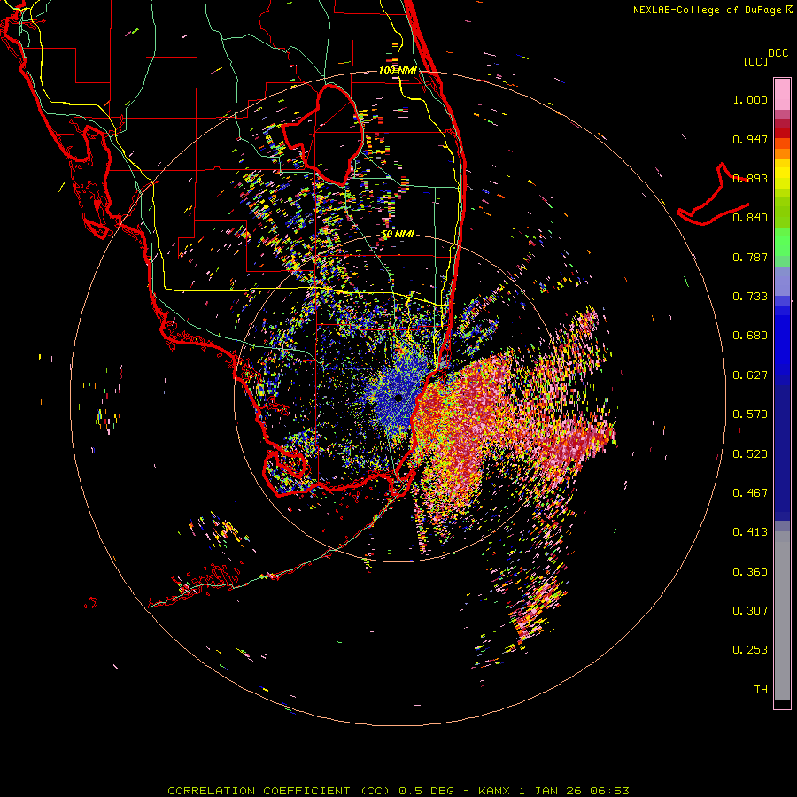Click the 0.840 scale value
797x797 pixels.
[750, 218]
